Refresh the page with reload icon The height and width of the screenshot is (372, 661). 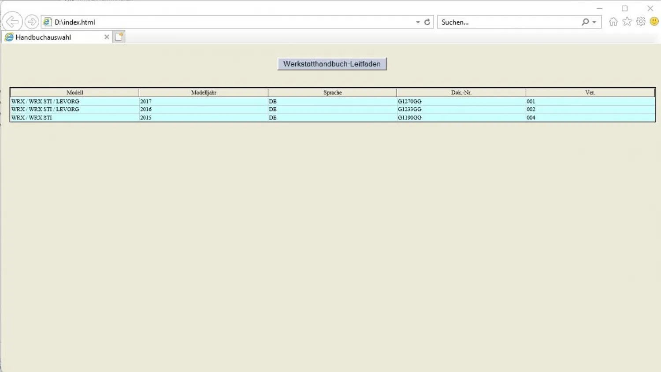coord(427,22)
